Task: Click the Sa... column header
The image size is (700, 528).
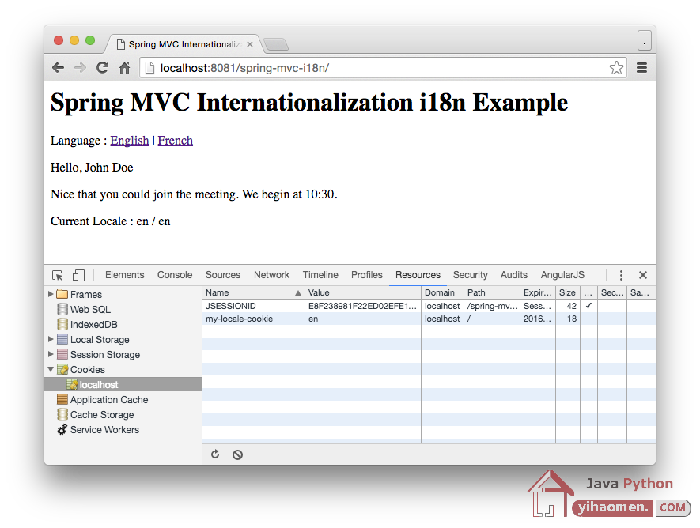Action: click(641, 292)
